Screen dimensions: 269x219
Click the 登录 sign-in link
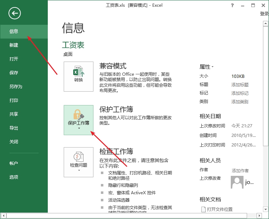(264, 14)
